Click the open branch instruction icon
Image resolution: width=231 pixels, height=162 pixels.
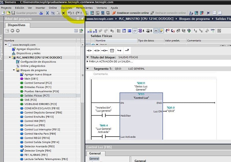click(x=119, y=50)
